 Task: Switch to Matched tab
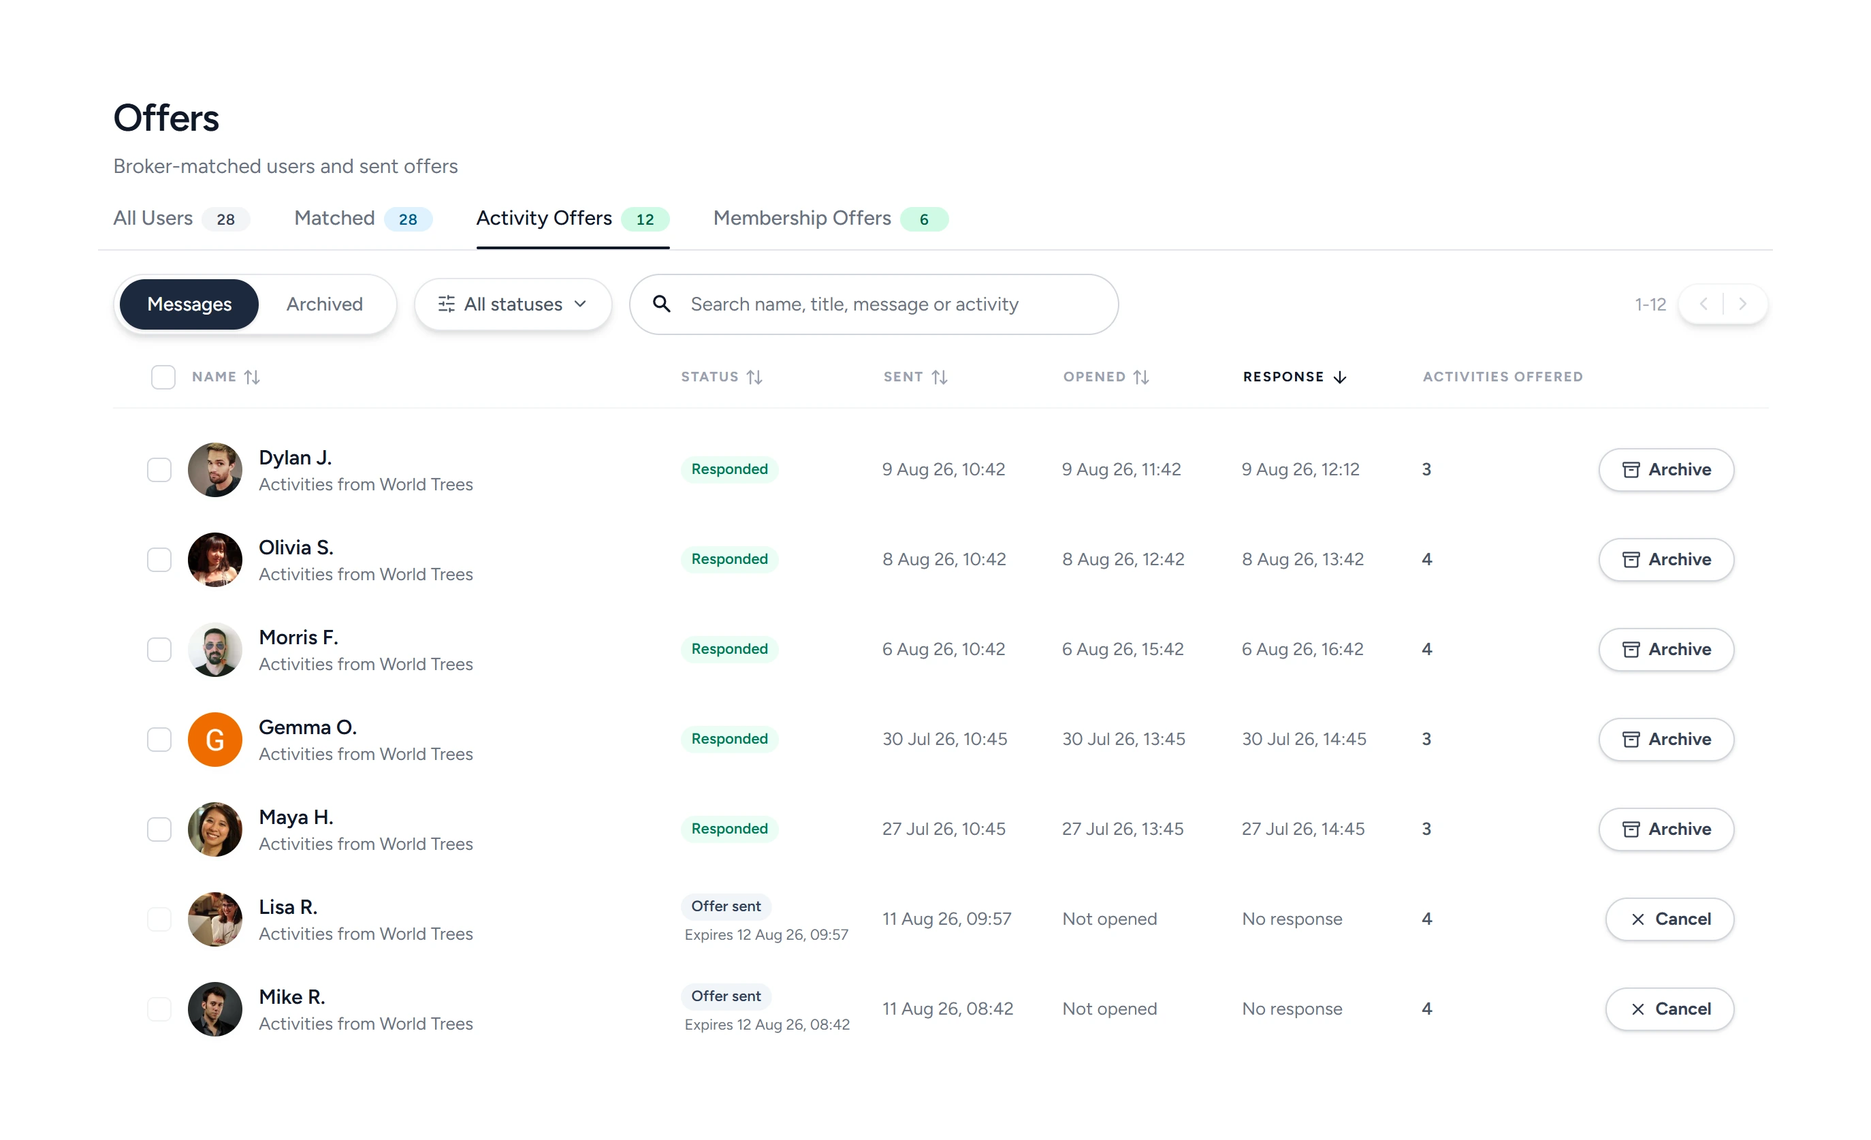(363, 219)
